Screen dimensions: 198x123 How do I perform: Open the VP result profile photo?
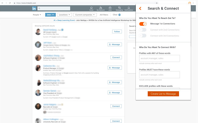[38, 32]
